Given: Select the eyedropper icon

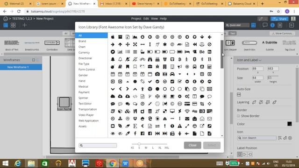Looking at the screenshot, I should pos(128,133).
